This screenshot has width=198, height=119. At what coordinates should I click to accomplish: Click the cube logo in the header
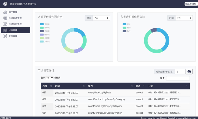[5, 4]
